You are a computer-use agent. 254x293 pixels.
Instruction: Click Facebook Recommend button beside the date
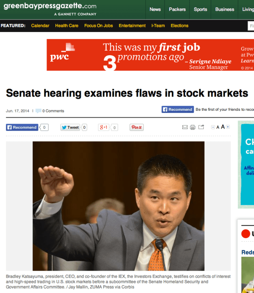pyautogui.click(x=177, y=110)
